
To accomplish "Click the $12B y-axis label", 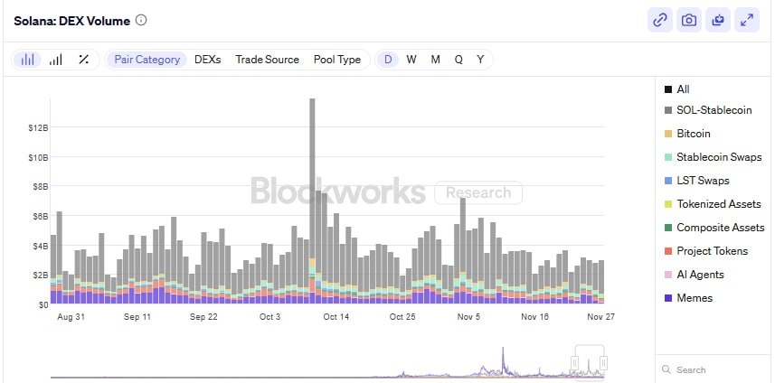I will [37, 128].
